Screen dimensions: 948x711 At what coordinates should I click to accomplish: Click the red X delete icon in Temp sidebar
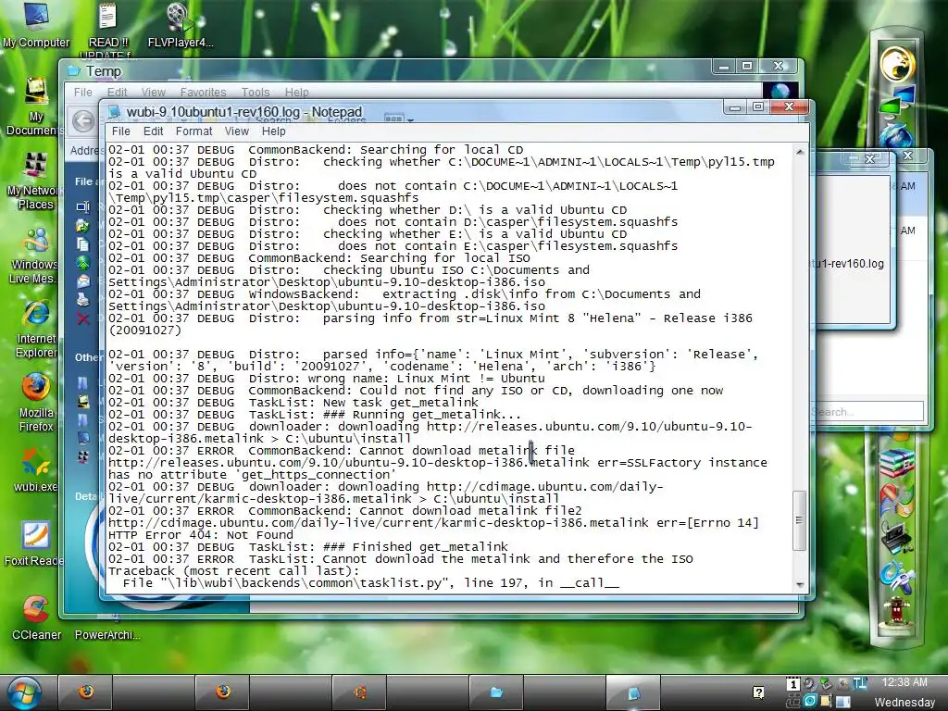point(82,318)
